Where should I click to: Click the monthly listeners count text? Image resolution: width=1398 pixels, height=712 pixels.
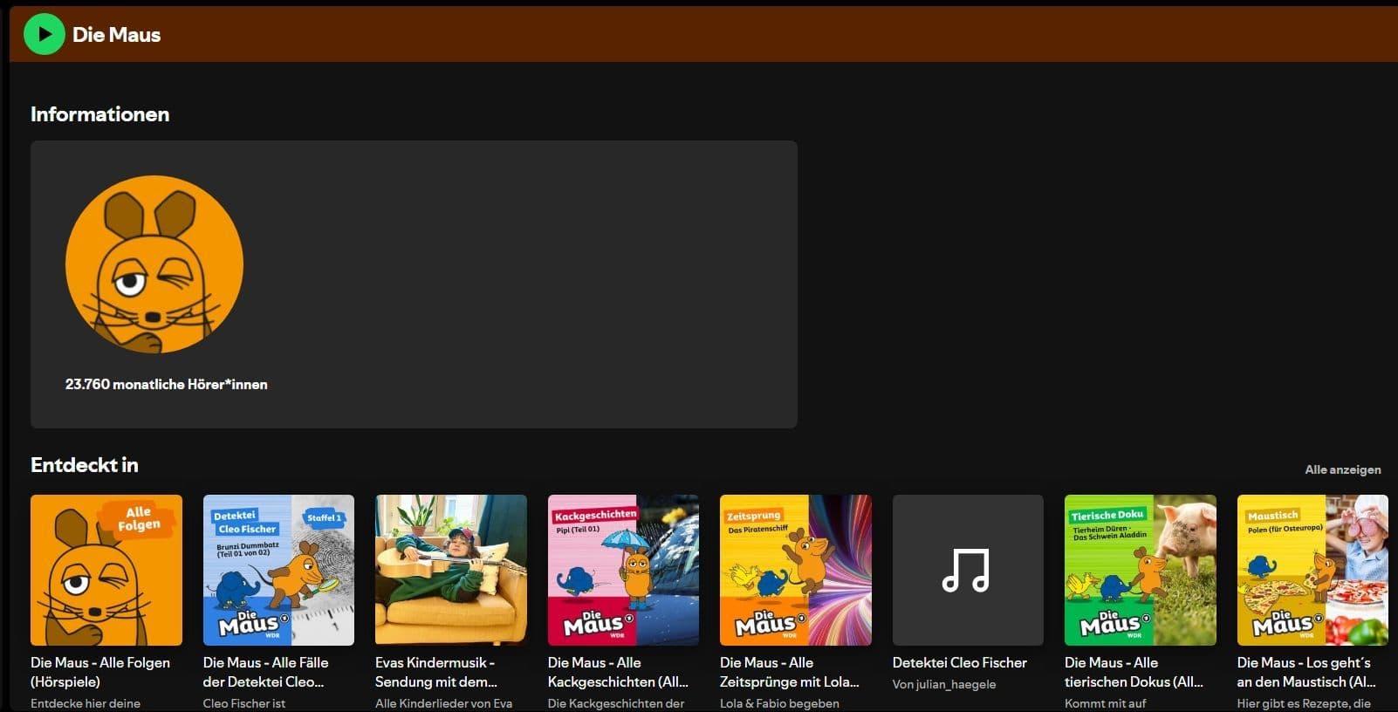(166, 384)
